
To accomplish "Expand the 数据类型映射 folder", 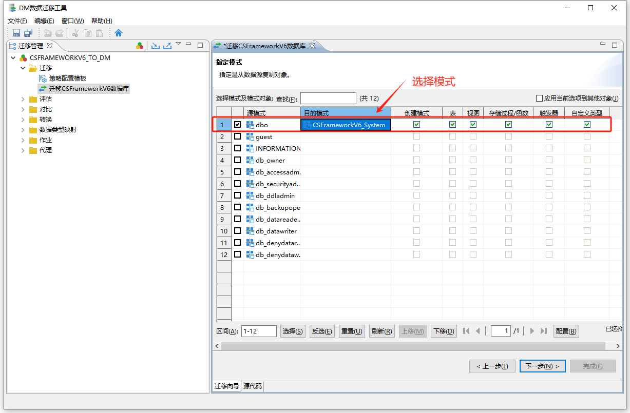I will [x=23, y=130].
